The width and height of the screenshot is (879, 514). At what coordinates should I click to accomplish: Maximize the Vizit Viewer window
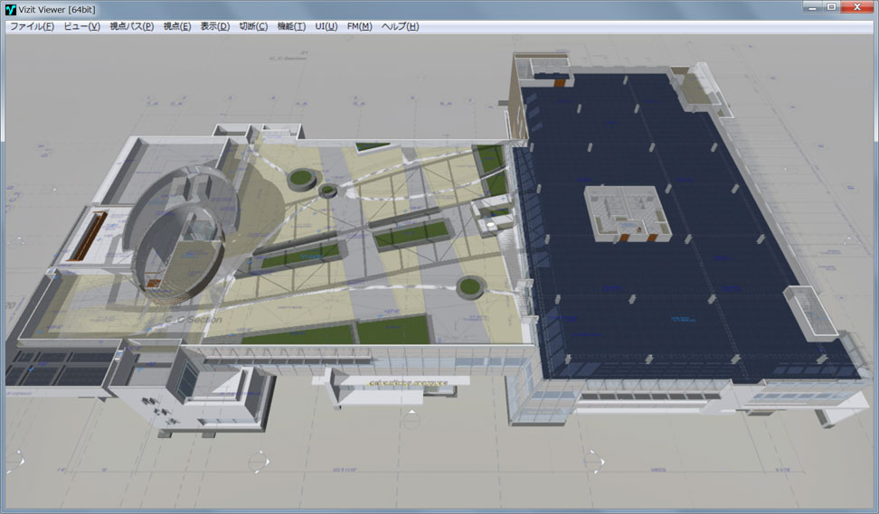pos(831,7)
